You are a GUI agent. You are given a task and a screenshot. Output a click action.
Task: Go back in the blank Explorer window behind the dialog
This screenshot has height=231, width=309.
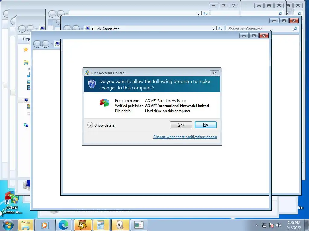point(37,44)
